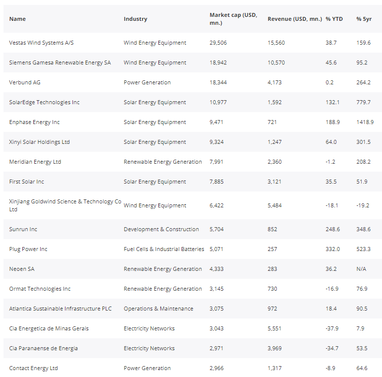Open SolarEdge Technologies Inc entry
Viewport: 382px width, 377px height.
pyautogui.click(x=44, y=102)
